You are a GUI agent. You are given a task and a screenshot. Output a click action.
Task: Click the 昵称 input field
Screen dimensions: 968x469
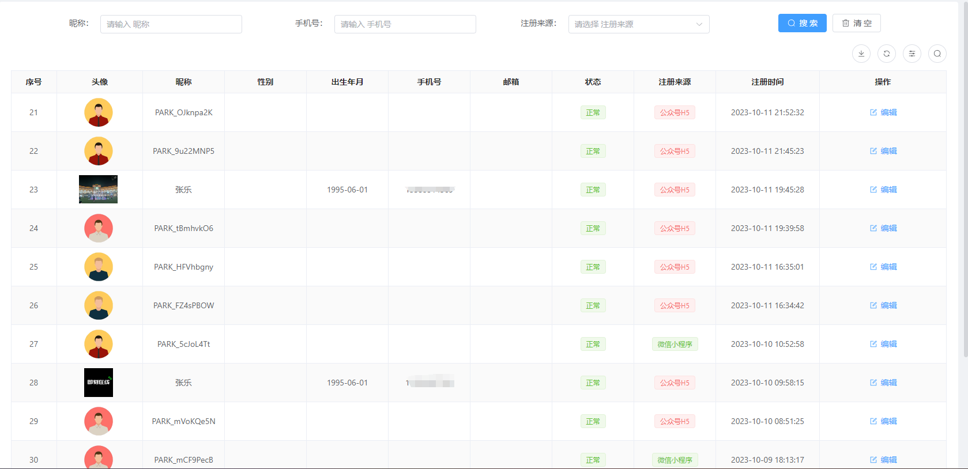tap(171, 24)
